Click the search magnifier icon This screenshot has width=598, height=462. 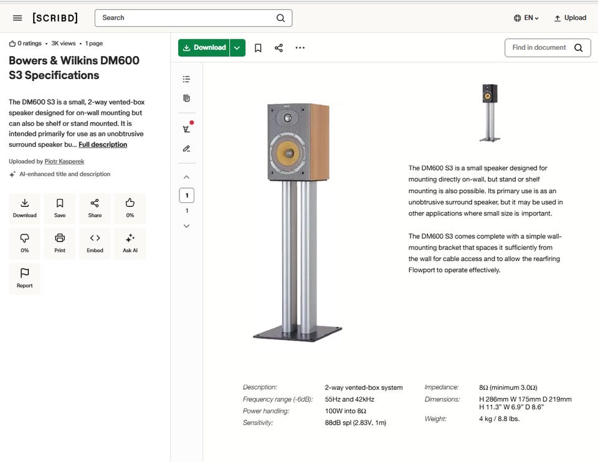(x=281, y=18)
